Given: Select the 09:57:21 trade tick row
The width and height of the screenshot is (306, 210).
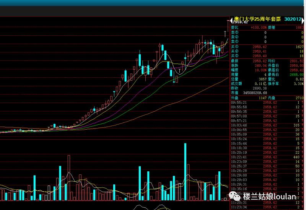Looking at the screenshot, I should click(267, 120).
